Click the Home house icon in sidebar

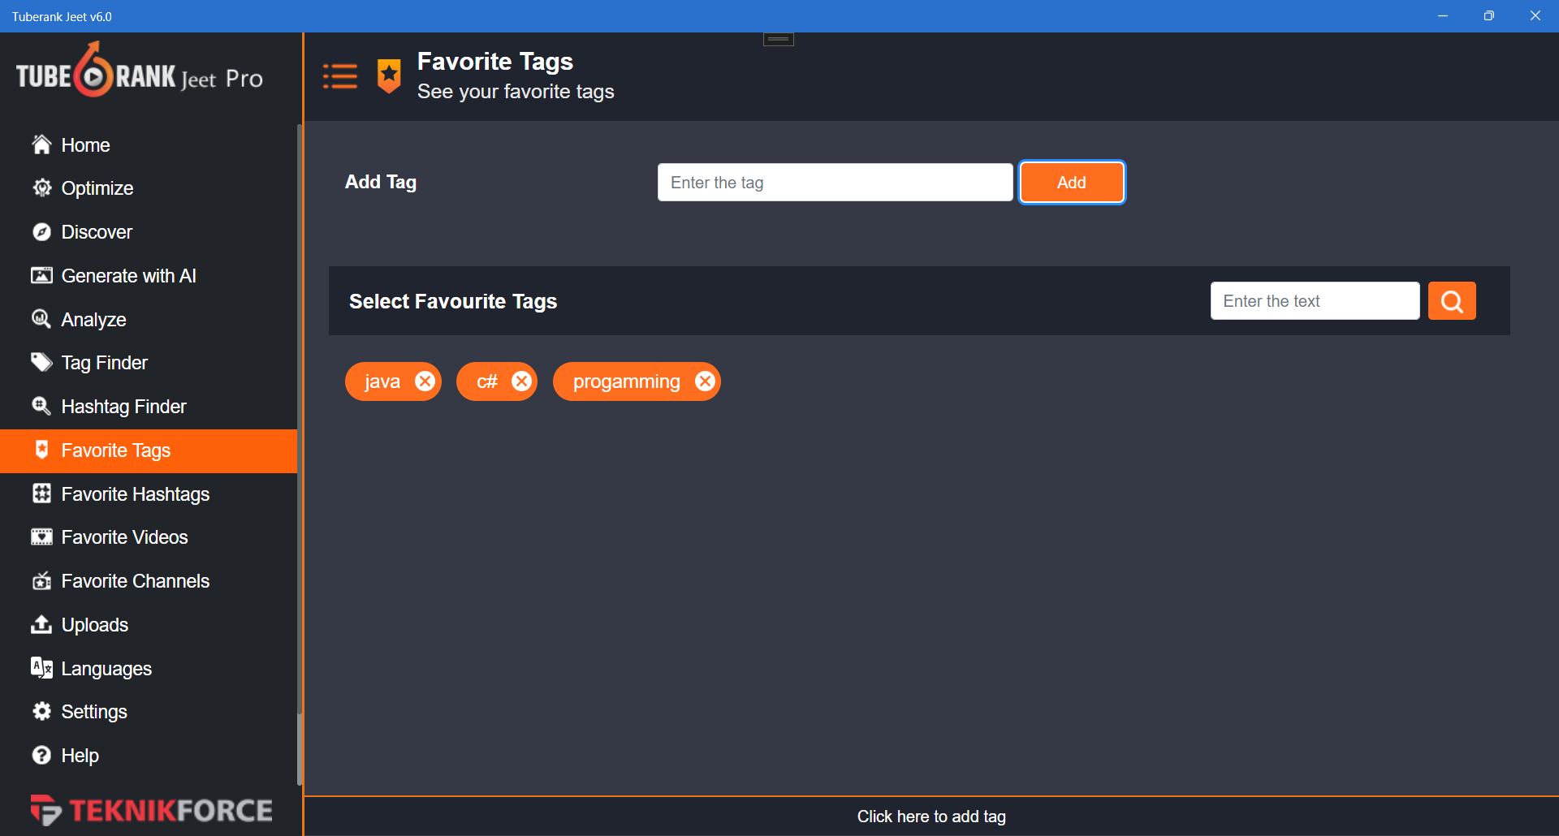tap(41, 144)
